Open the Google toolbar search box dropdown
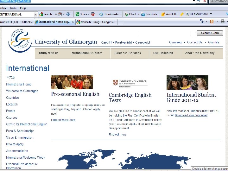The width and height of the screenshot is (228, 171). click(x=36, y=14)
